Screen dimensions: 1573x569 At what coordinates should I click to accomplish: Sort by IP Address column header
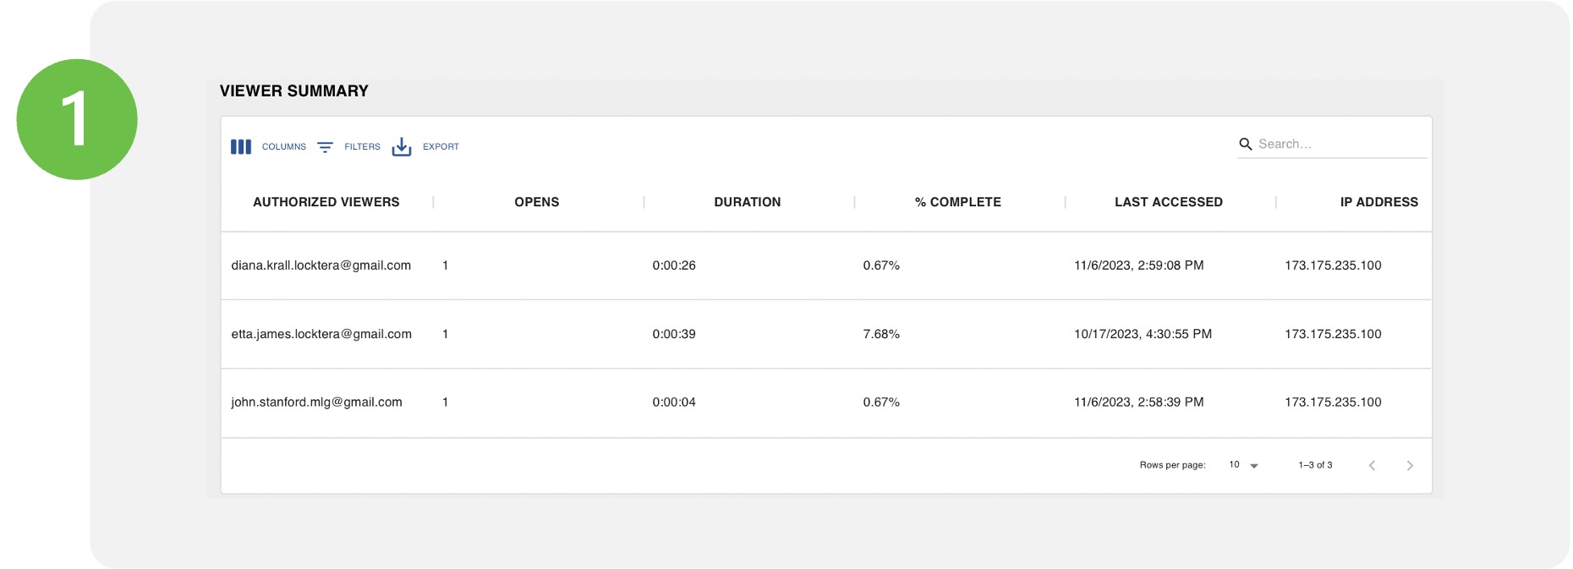pyautogui.click(x=1378, y=202)
